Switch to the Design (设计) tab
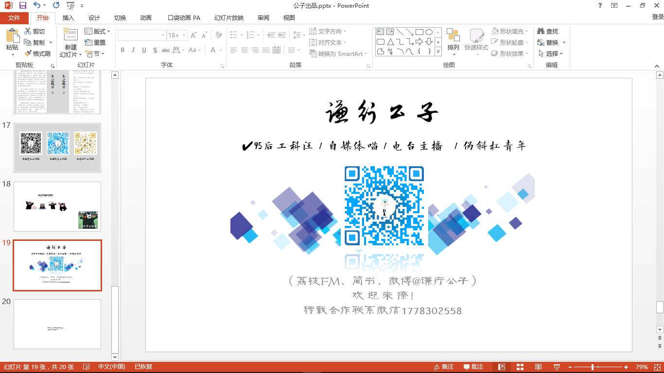The image size is (664, 373). (94, 17)
